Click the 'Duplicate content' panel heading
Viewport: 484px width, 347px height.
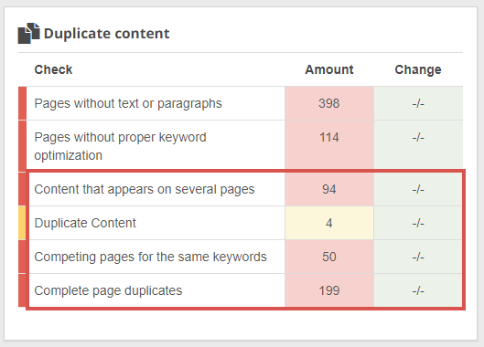pyautogui.click(x=106, y=34)
